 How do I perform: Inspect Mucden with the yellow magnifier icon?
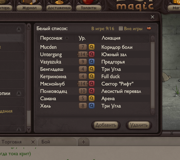pyautogui.click(x=92, y=47)
